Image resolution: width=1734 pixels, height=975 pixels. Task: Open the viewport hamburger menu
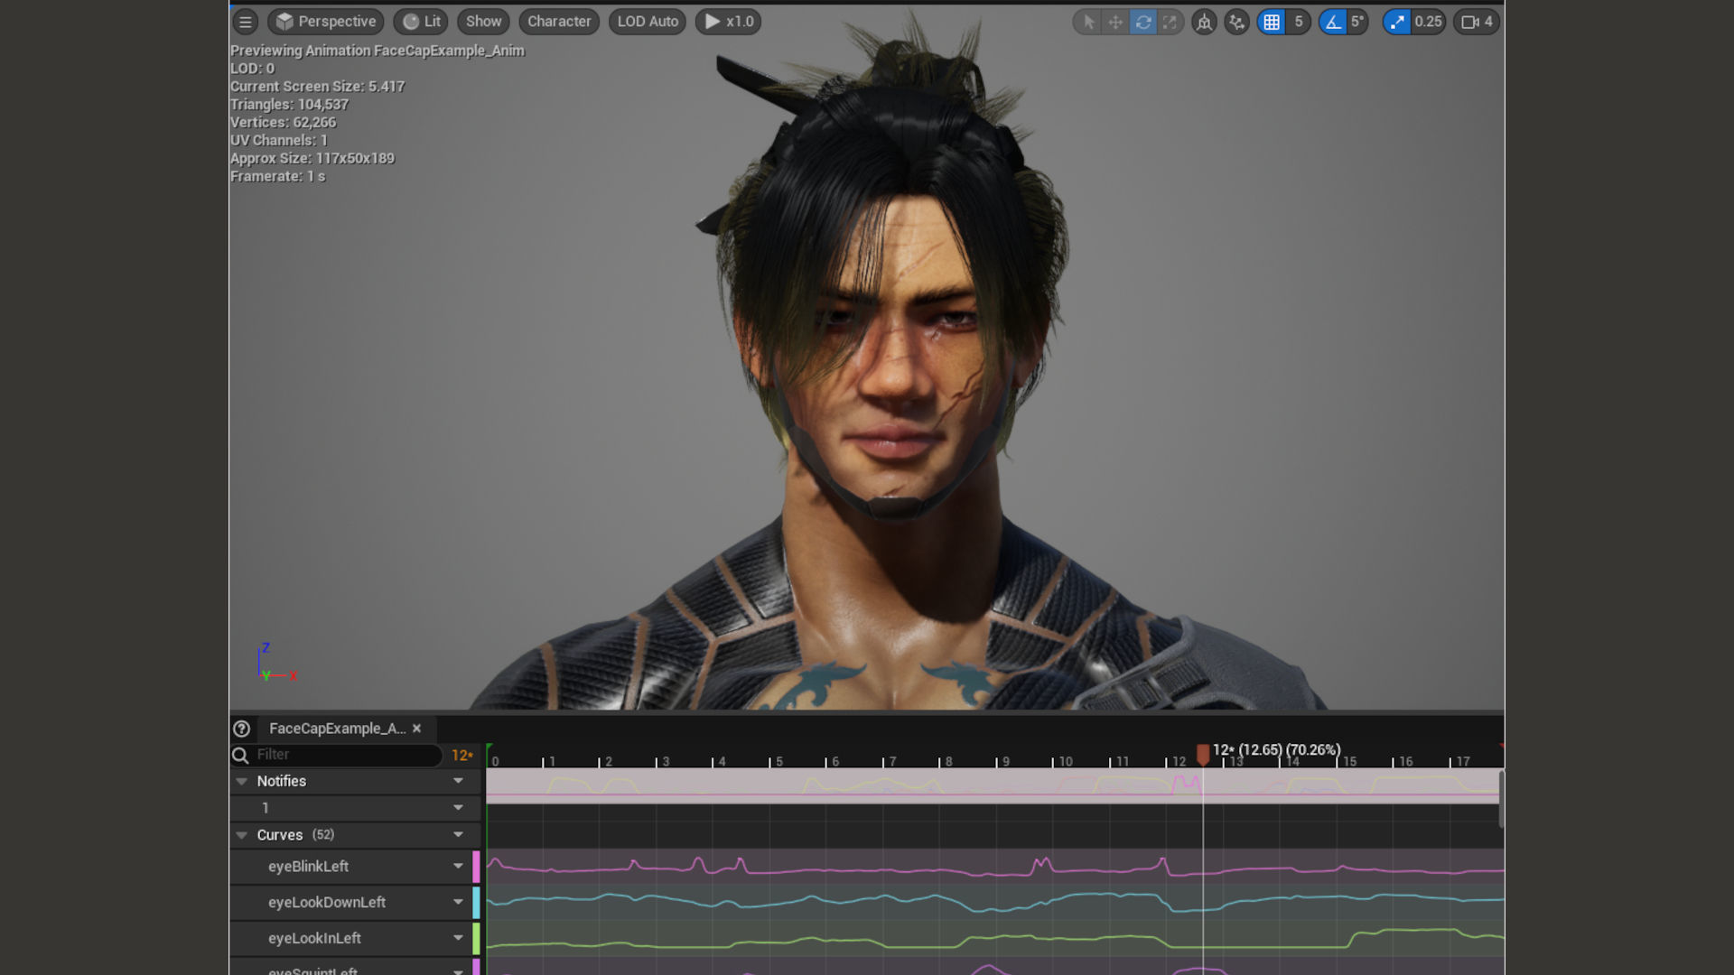pos(245,21)
